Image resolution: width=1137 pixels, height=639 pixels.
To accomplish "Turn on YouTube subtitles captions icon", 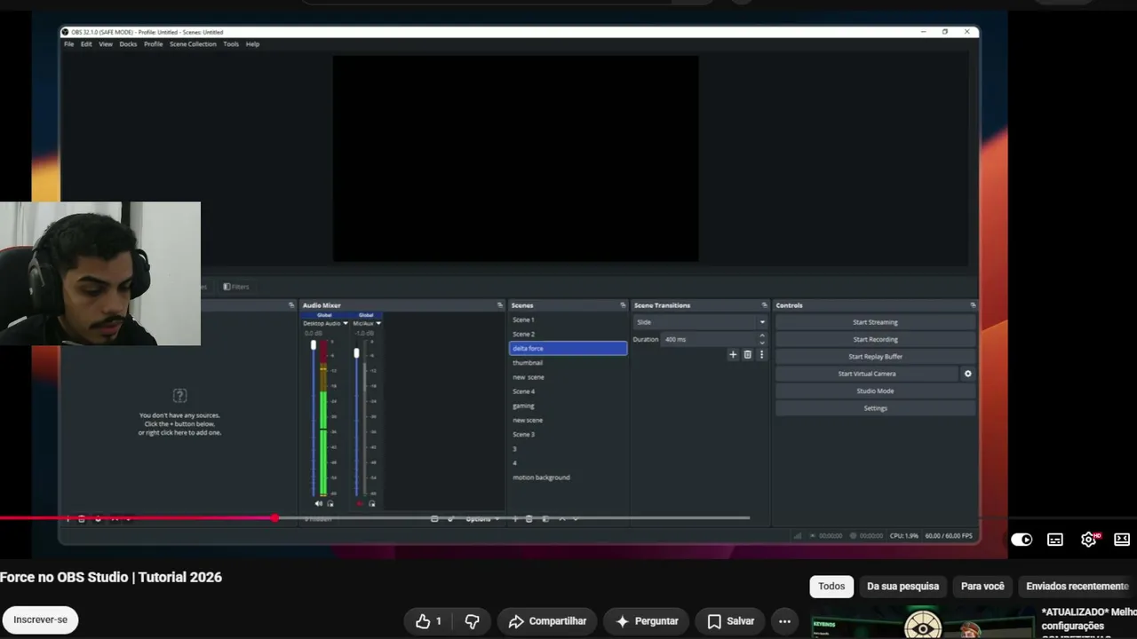I will pos(1055,539).
